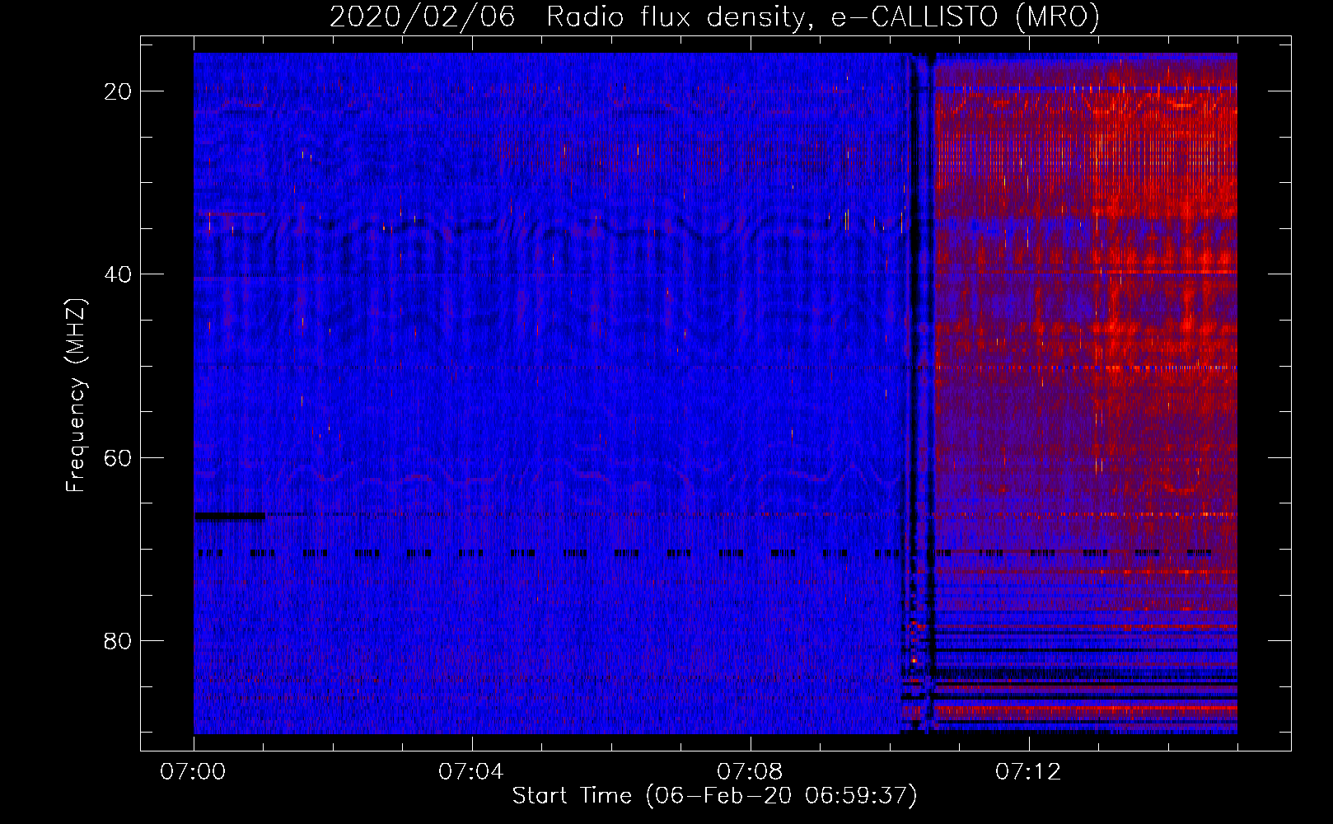This screenshot has width=1333, height=824.
Task: Click the "07:12" time tick label
Action: pos(1028,772)
